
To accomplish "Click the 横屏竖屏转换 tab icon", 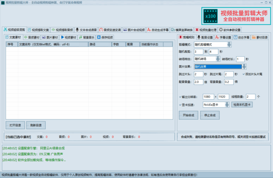I will click(173, 30).
